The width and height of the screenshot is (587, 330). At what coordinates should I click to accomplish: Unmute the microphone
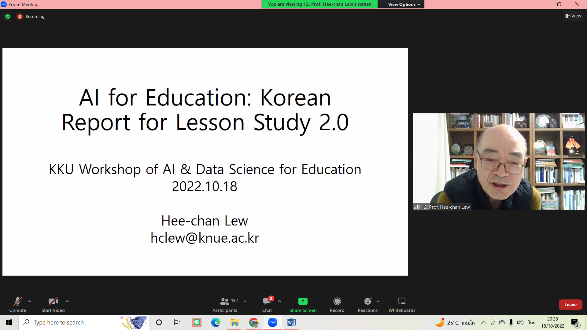coord(17,304)
